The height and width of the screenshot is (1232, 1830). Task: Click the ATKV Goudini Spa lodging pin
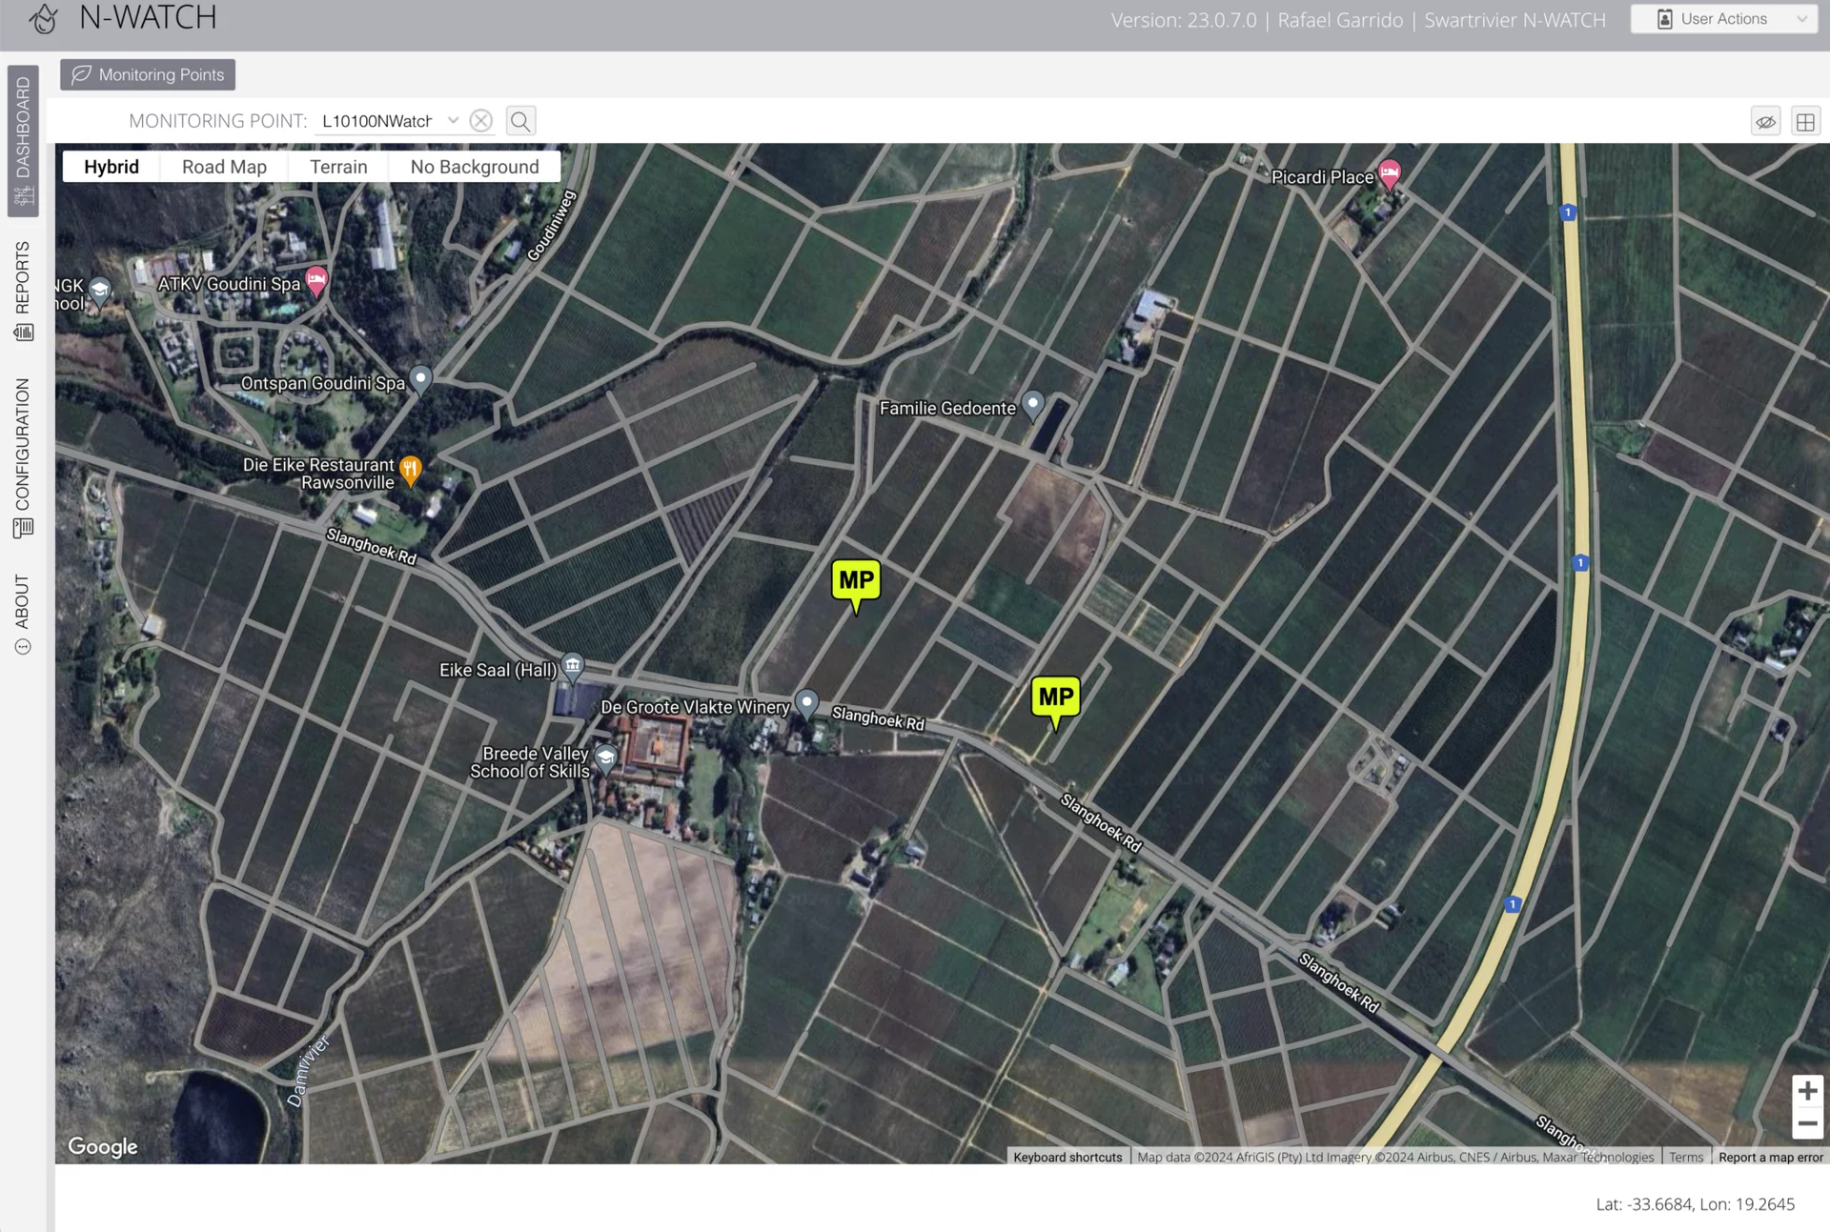(316, 282)
